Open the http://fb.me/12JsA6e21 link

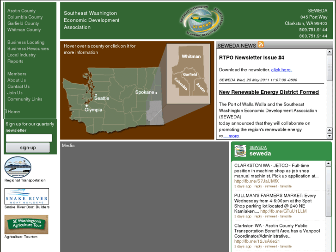click(x=257, y=241)
